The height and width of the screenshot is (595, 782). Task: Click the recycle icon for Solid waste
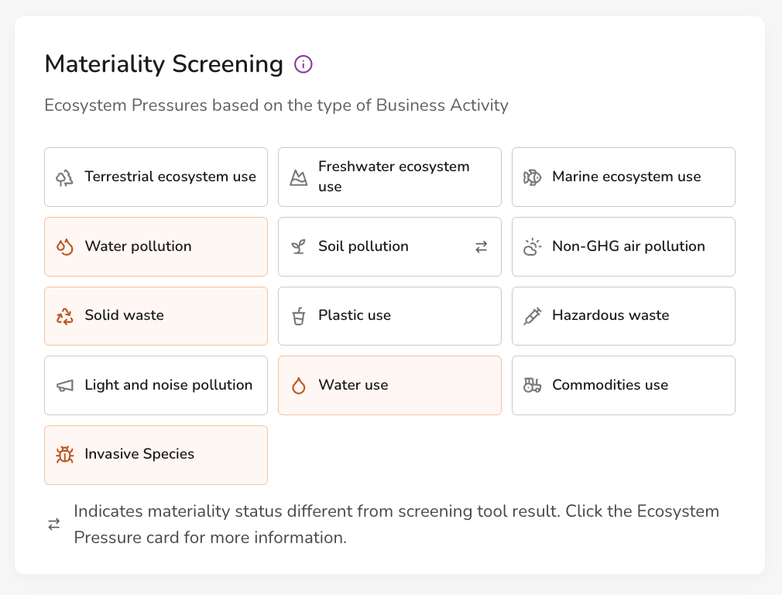click(64, 316)
